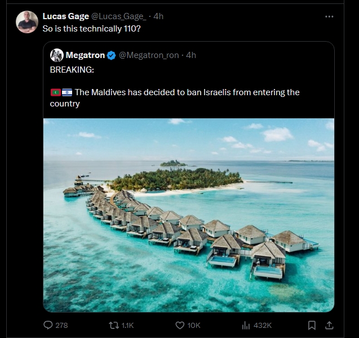Screen dimensions: 359x338
Task: Open Lucas Gage's profile picture
Action: (27, 23)
